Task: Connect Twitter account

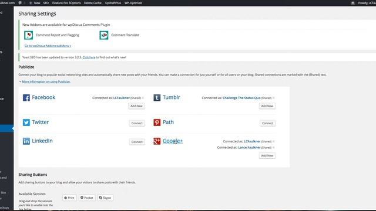Action: pyautogui.click(x=137, y=123)
